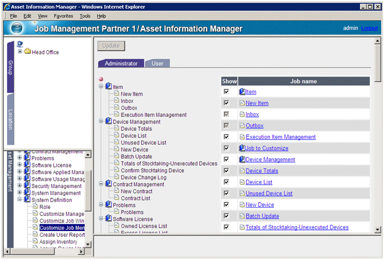This screenshot has width=385, height=260.
Task: Collapse the Contract Management tree node
Action: 101,184
